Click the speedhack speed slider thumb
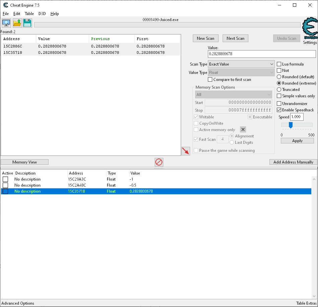 [x=291, y=125]
